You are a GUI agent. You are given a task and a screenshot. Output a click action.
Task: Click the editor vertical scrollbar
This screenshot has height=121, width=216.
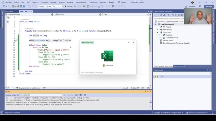click(150, 51)
